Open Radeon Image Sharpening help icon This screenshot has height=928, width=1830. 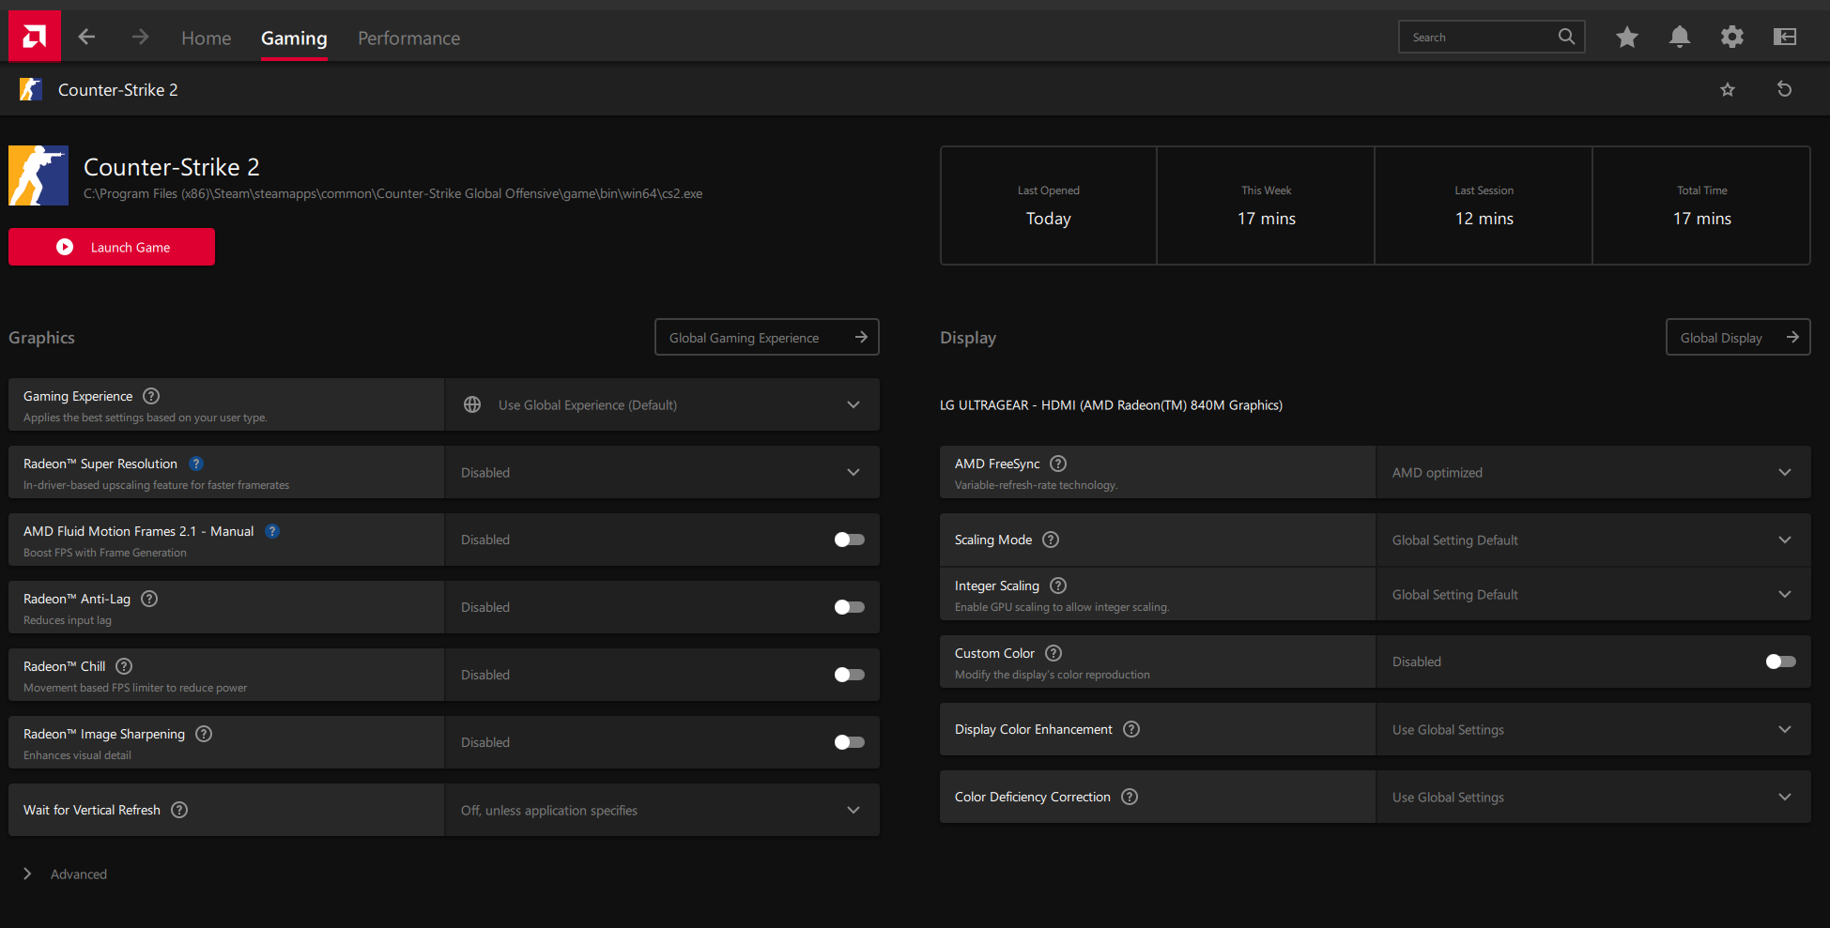tap(204, 734)
